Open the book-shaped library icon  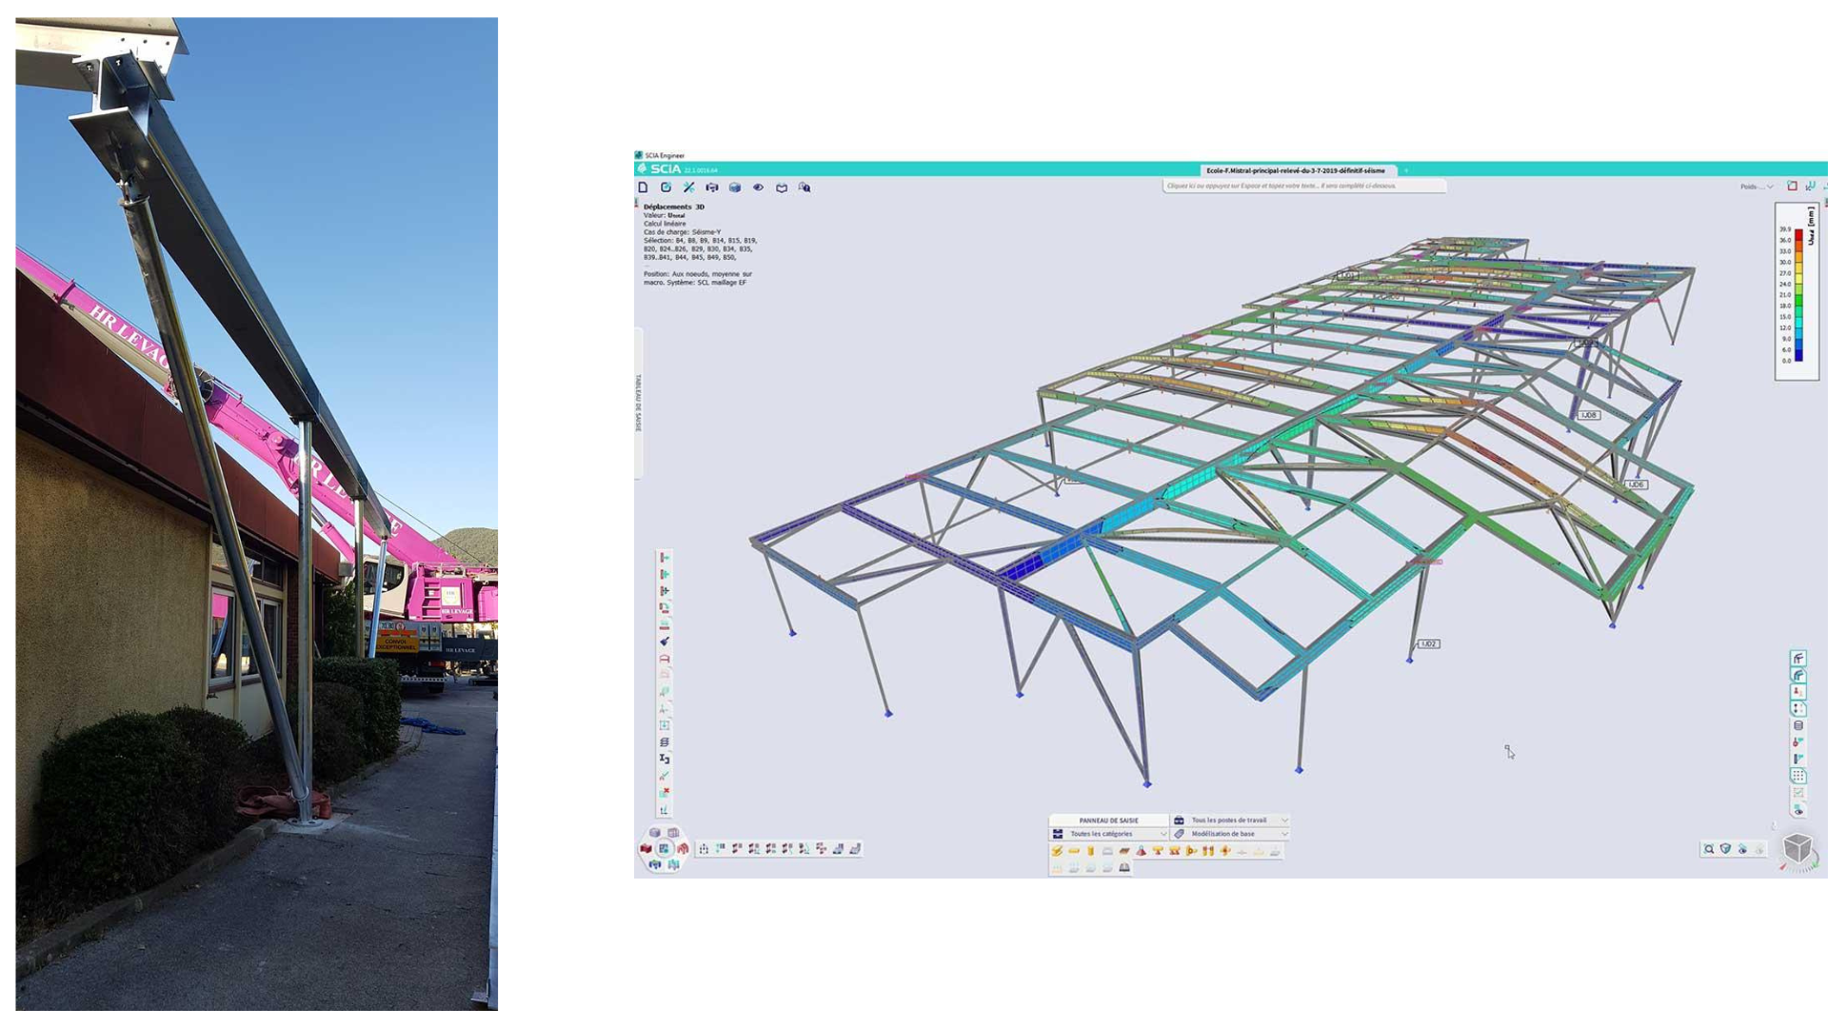(782, 188)
